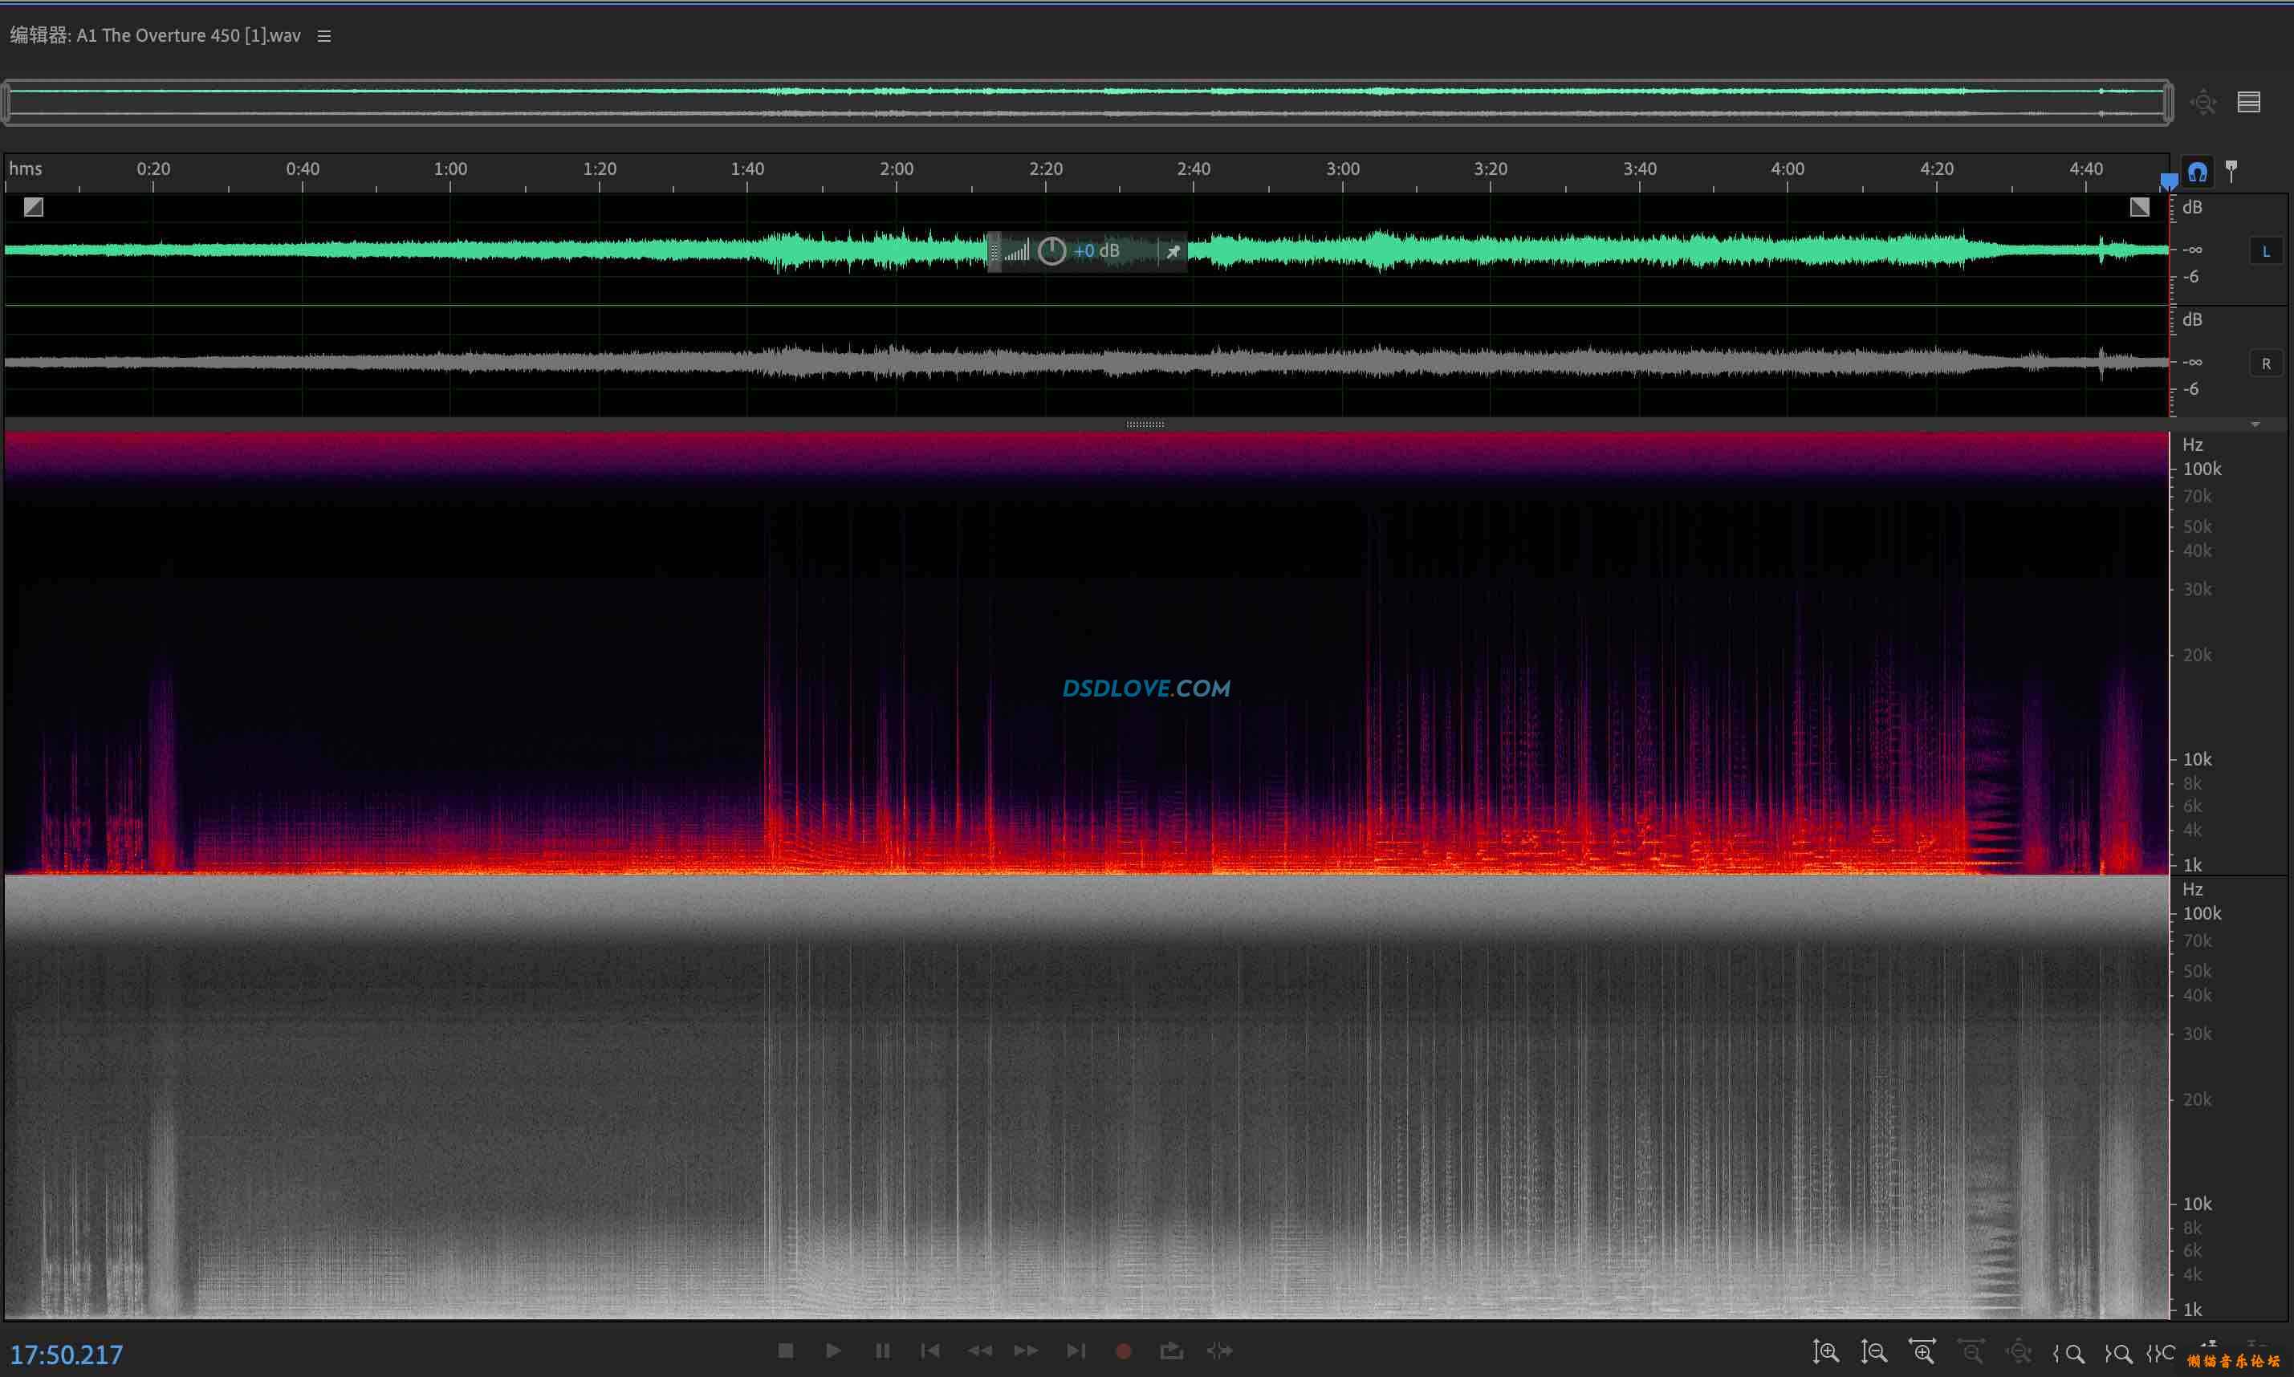2294x1377 pixels.
Task: Click Hz label on upper spectral frequency ruler
Action: click(2193, 445)
